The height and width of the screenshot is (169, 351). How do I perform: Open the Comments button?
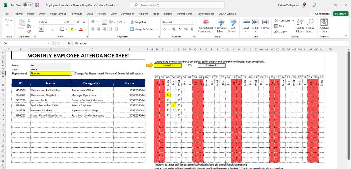320,14
